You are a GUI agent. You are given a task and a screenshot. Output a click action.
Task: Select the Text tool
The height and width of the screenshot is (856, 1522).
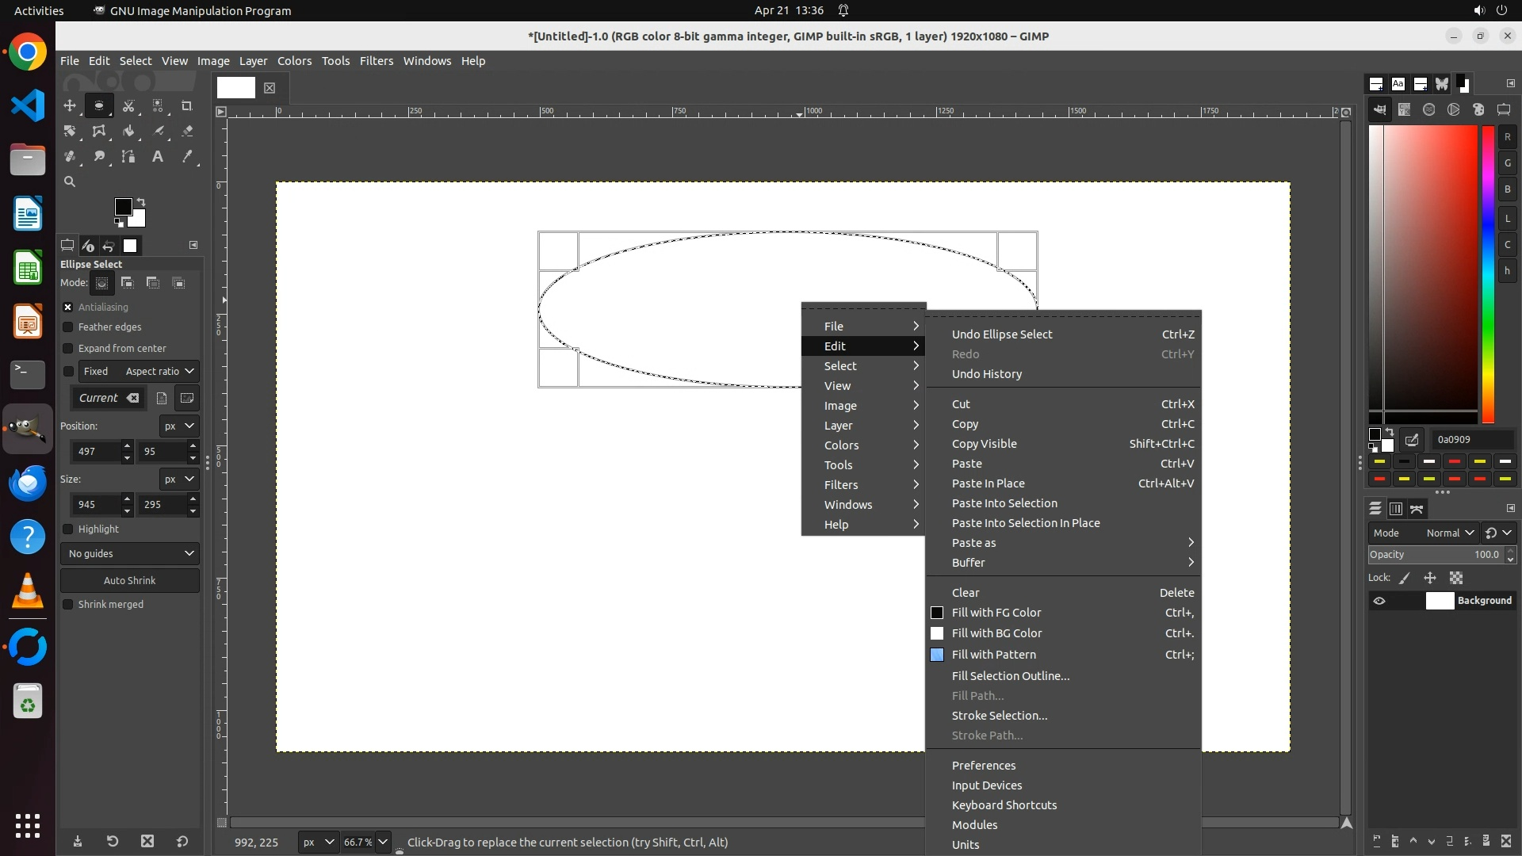[x=158, y=156]
